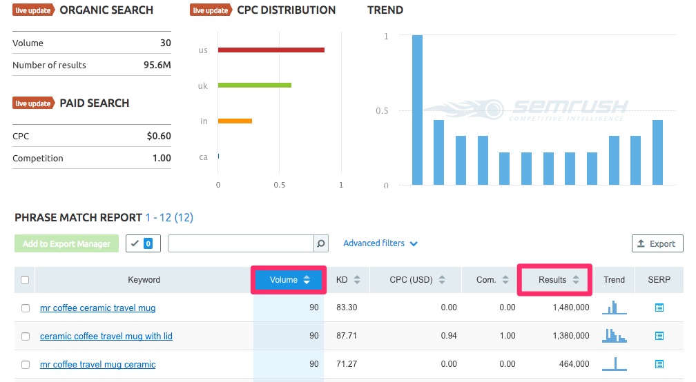The image size is (696, 382).
Task: Click the Keyword column header
Action: pyautogui.click(x=144, y=280)
